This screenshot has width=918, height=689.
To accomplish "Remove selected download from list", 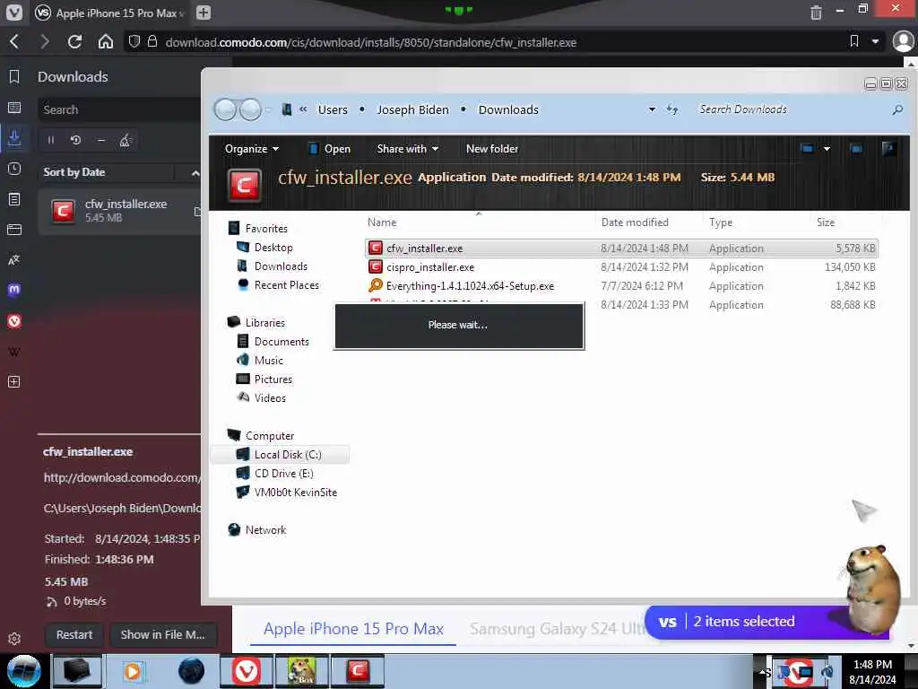I will click(x=100, y=140).
